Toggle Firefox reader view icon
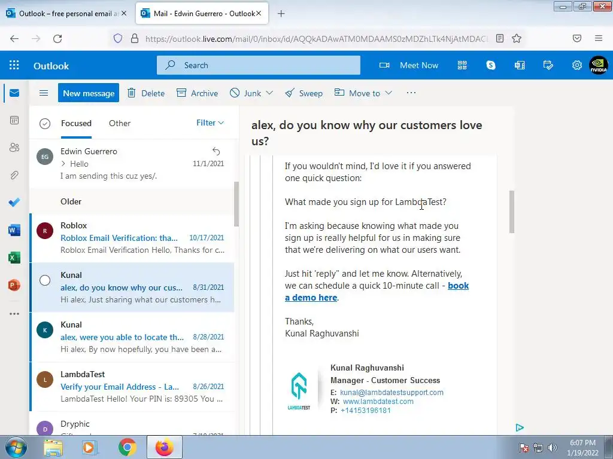Viewport: 613px width, 459px height. coord(500,38)
